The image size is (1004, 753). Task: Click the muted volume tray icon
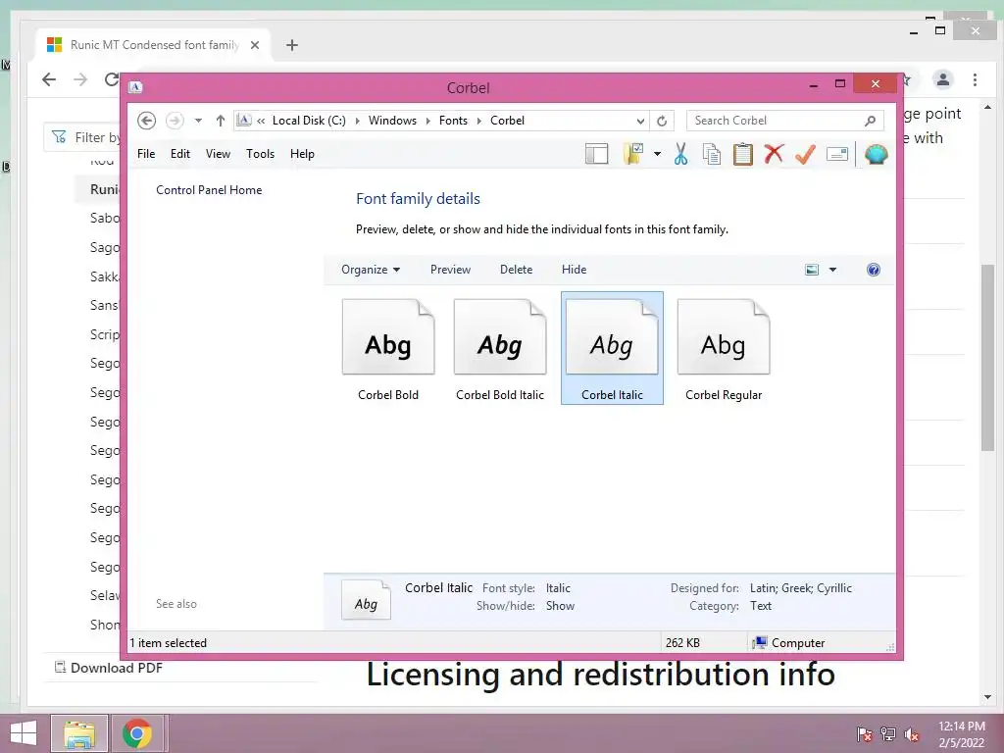pos(912,734)
